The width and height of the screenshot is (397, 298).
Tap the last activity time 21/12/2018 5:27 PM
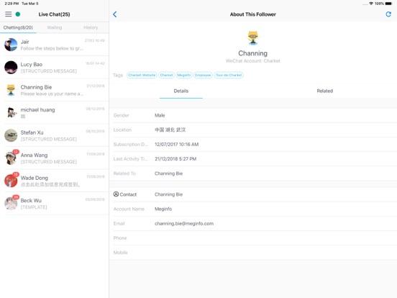point(175,159)
